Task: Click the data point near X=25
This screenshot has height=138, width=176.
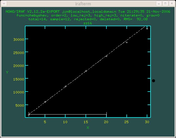Action: [x=126, y=42]
